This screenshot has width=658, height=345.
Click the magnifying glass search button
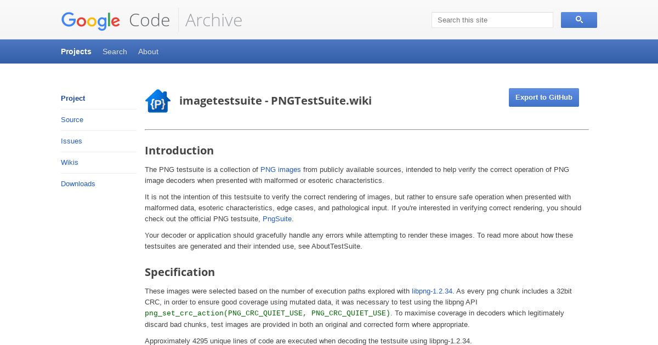[579, 20]
